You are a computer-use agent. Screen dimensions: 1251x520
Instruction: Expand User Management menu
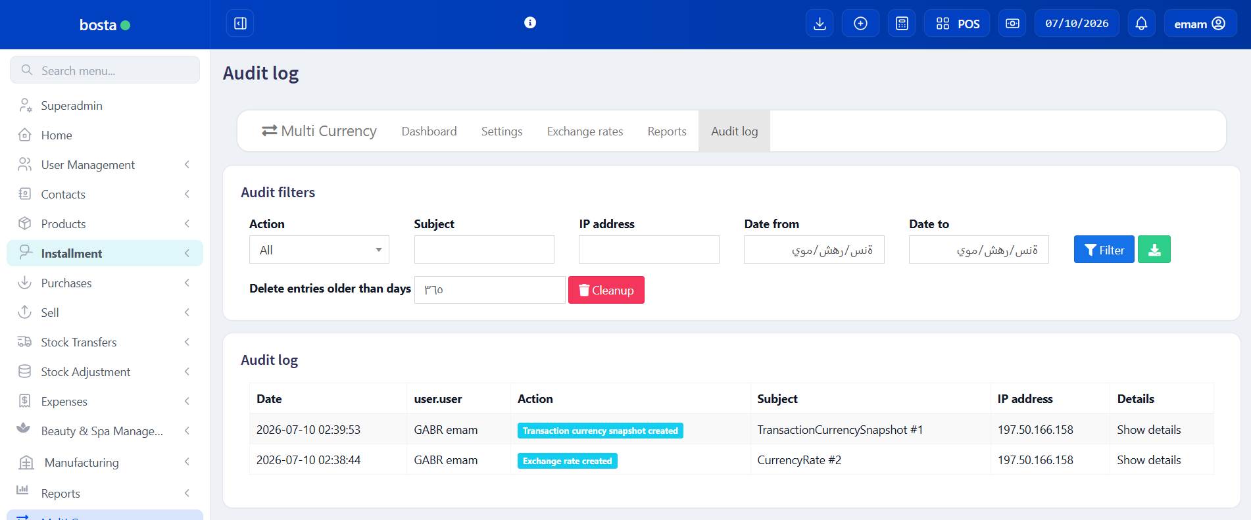pyautogui.click(x=105, y=164)
